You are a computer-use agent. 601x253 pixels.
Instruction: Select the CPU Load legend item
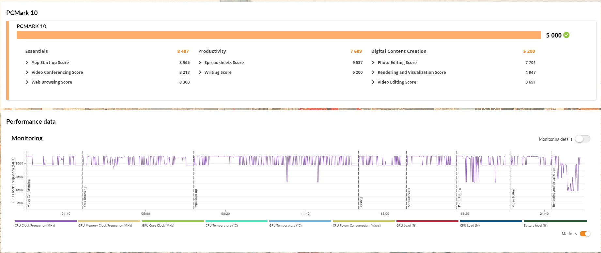pyautogui.click(x=491, y=224)
